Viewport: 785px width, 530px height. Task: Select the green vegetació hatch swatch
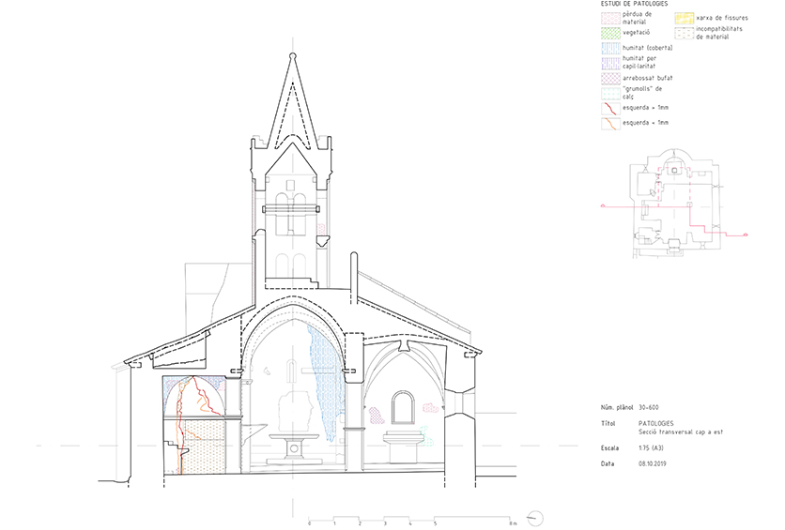coord(611,31)
